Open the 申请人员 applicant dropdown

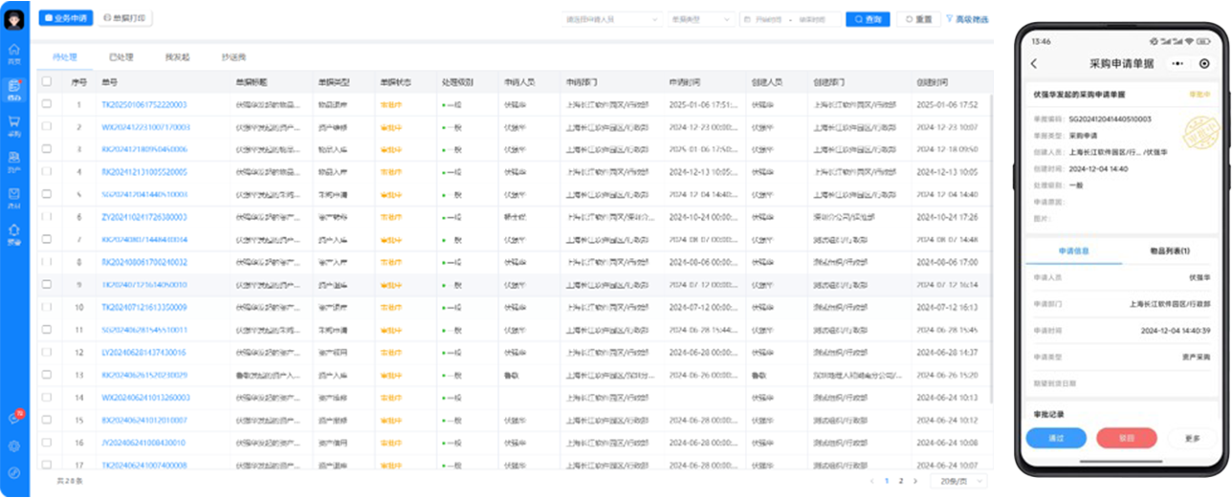click(612, 19)
